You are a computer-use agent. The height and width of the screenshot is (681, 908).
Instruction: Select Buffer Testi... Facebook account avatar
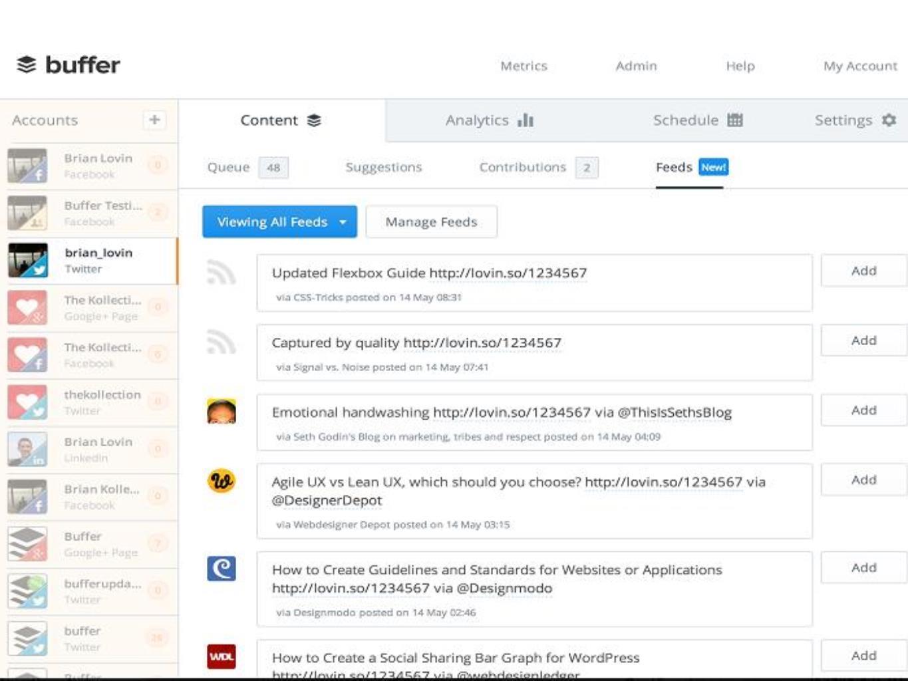[27, 213]
